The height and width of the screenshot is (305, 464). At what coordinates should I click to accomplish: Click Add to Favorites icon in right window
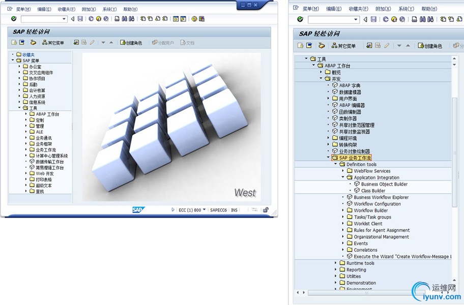369,46
